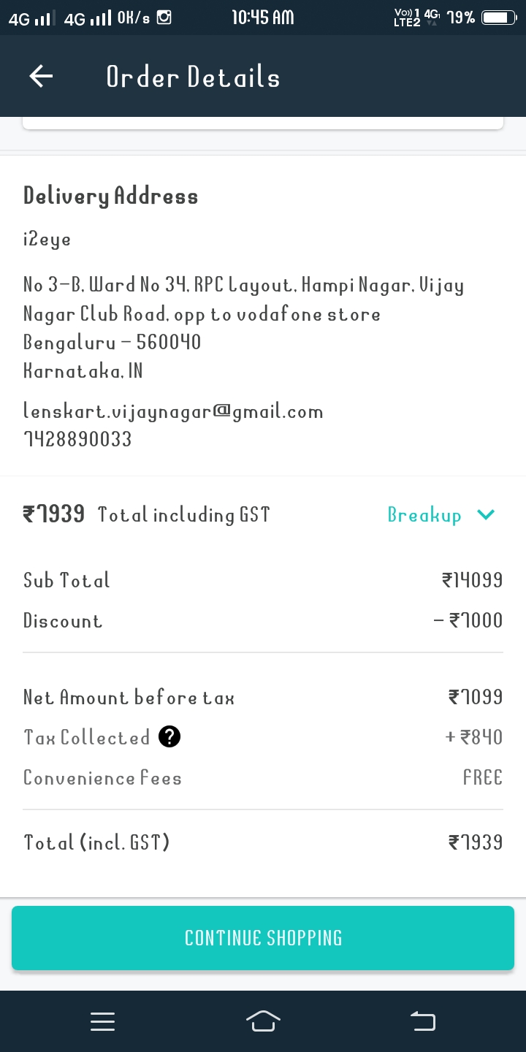
Task: Tap the back arrow in header
Action: pos(41,76)
